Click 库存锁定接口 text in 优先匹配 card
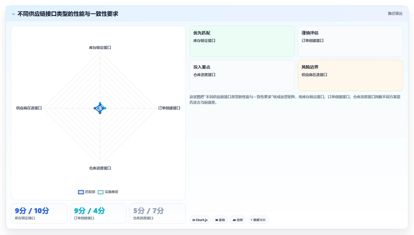Screen dimensions: 414x235 [x=204, y=41]
